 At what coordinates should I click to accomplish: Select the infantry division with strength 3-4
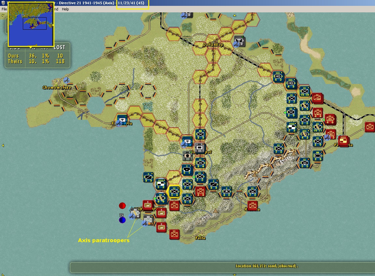pos(200,163)
